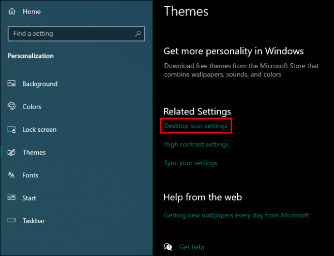Image resolution: width=334 pixels, height=256 pixels.
Task: Open High contrast settings link
Action: point(197,144)
